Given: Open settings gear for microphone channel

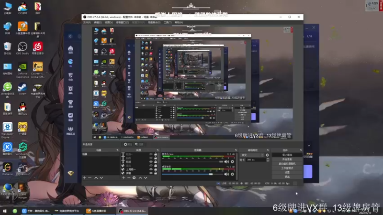Looking at the screenshot, I should point(232,161).
